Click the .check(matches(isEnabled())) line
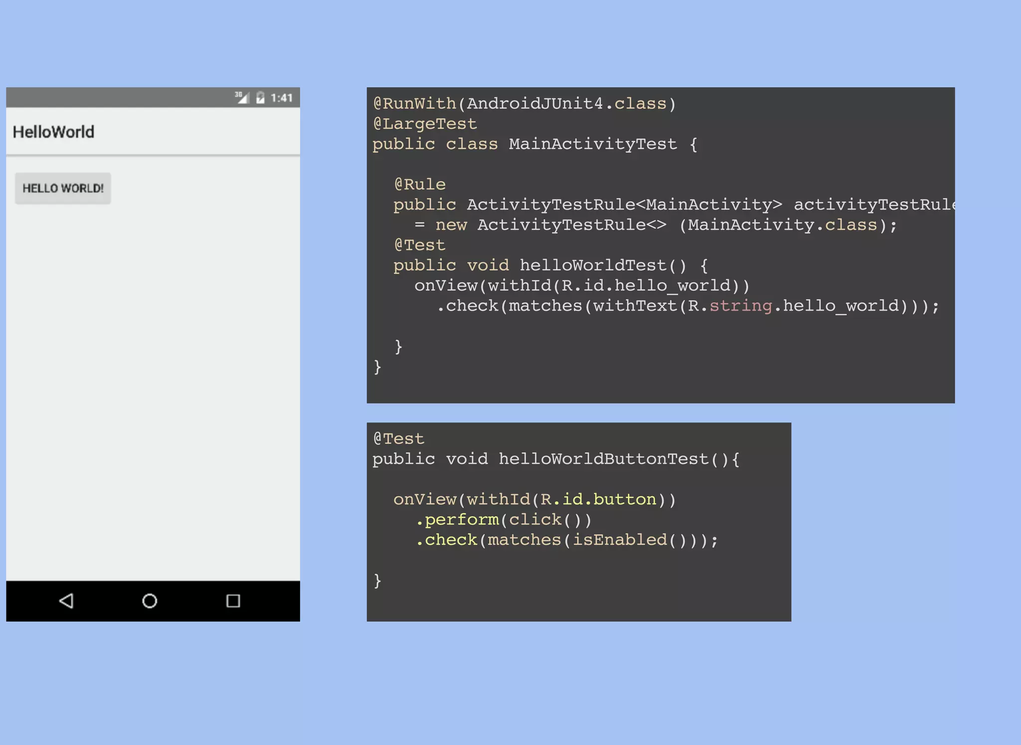The height and width of the screenshot is (745, 1021). pyautogui.click(x=567, y=540)
